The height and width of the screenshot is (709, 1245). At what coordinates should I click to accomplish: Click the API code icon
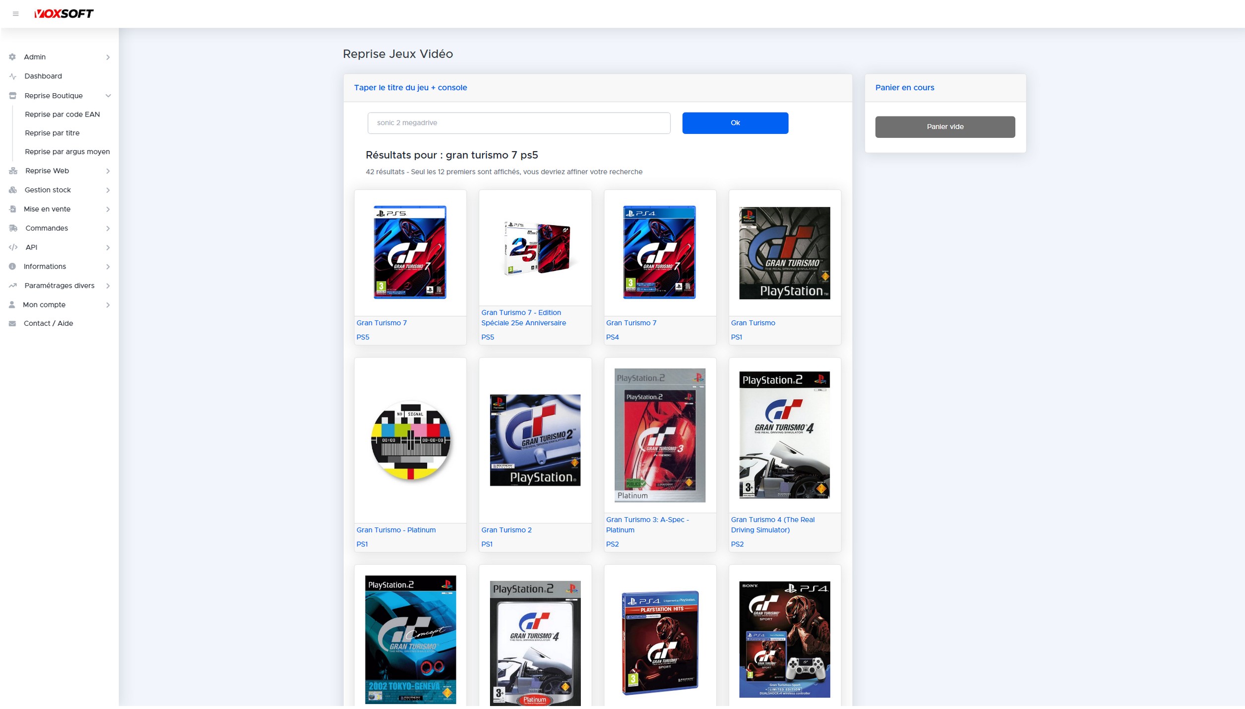[x=13, y=247]
